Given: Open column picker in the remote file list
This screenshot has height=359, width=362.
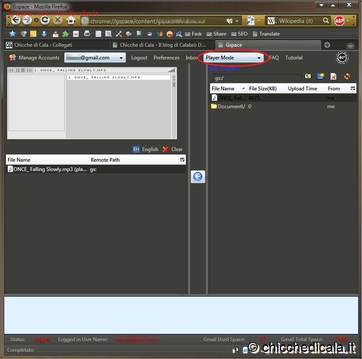Looking at the screenshot, I should (x=353, y=88).
